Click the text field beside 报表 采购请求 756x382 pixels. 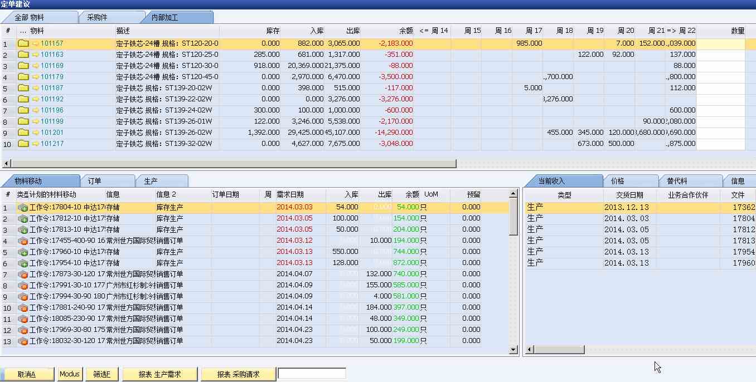312,374
